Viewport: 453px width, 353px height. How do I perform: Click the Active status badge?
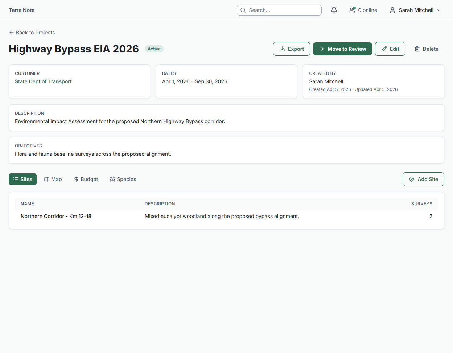(x=154, y=49)
